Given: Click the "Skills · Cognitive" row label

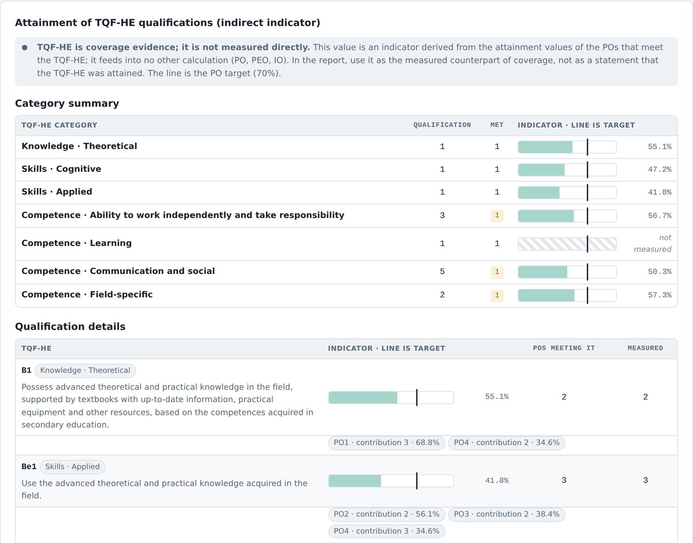Looking at the screenshot, I should point(61,168).
